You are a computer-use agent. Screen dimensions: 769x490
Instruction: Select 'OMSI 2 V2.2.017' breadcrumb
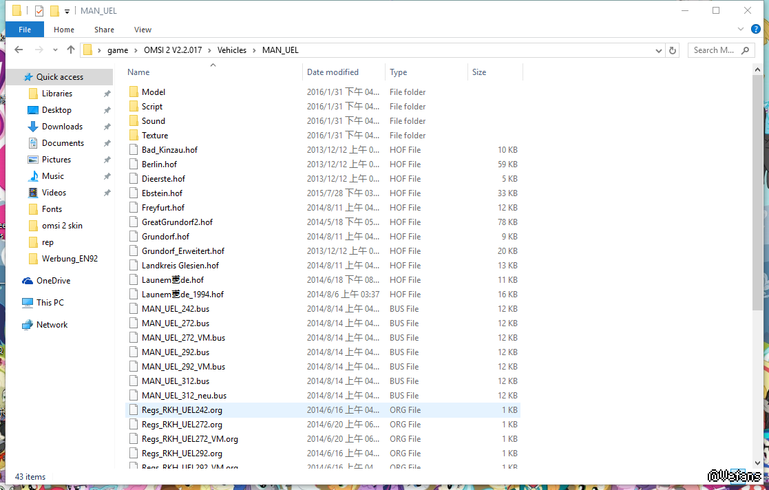(173, 50)
